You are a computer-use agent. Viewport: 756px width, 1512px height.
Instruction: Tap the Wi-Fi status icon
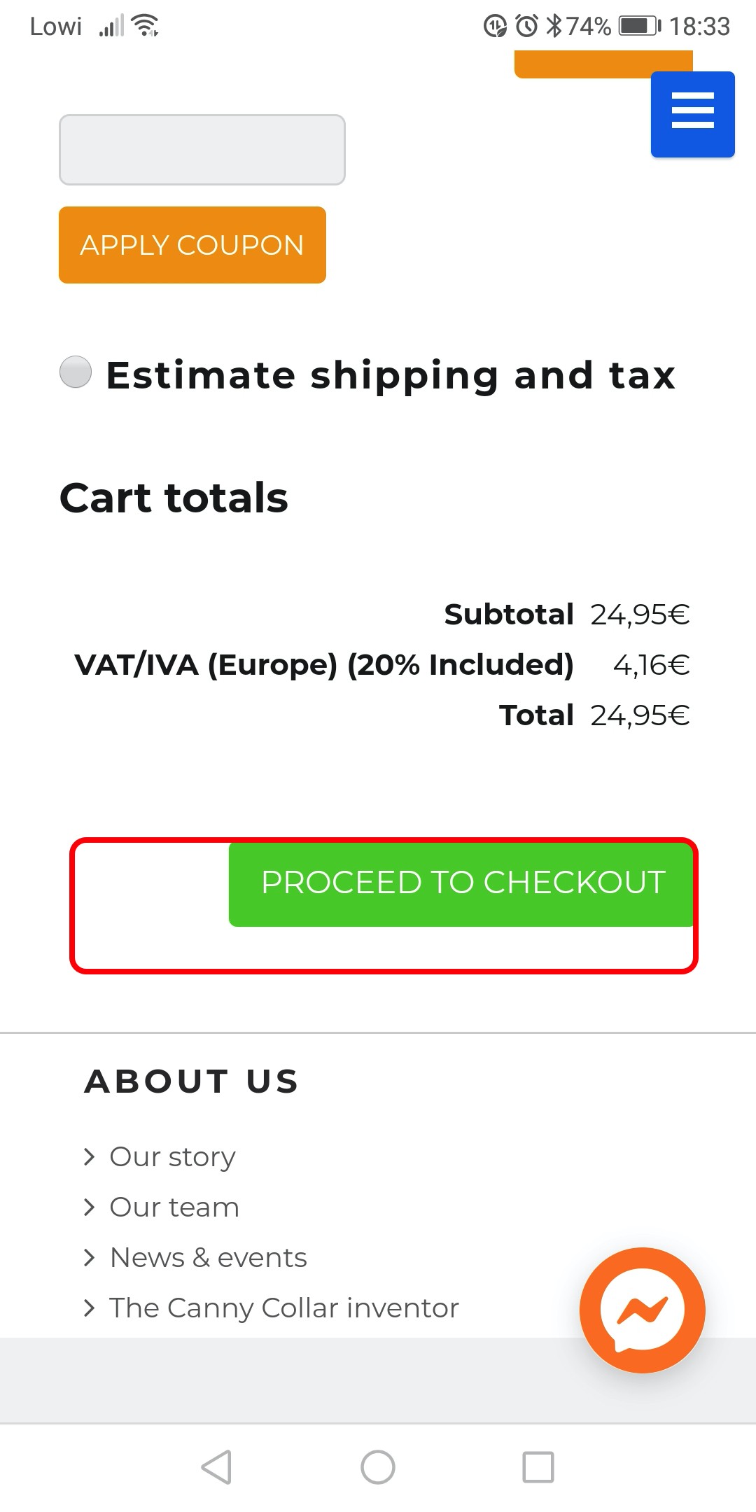click(145, 26)
